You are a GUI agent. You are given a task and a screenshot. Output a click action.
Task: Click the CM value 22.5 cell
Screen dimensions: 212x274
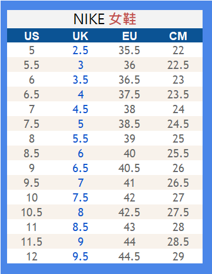pyautogui.click(x=178, y=65)
